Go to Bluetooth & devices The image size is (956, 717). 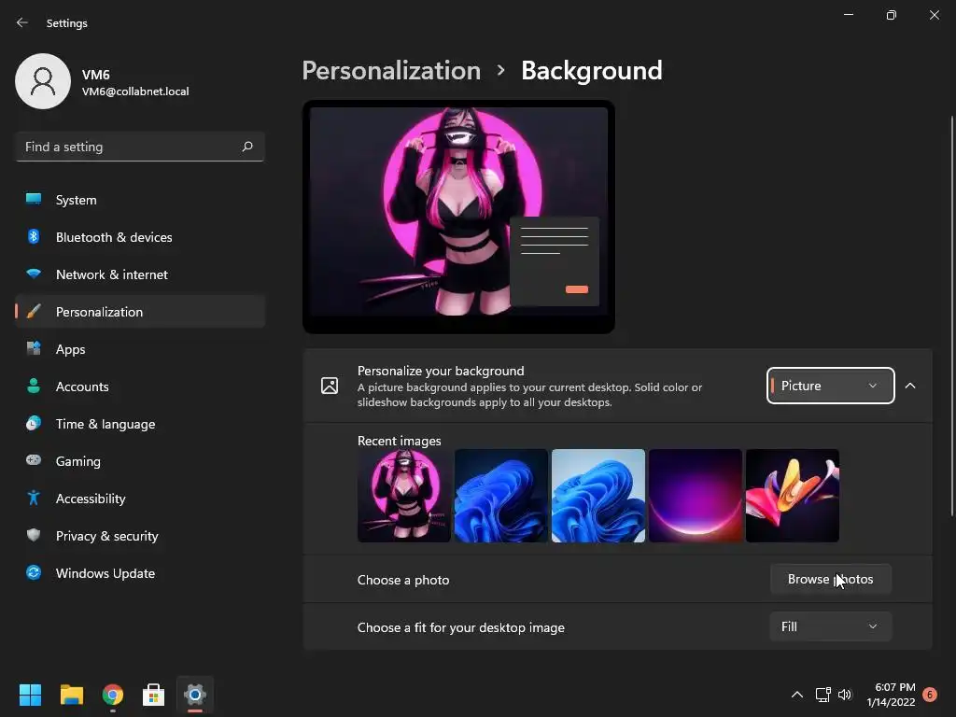point(140,237)
